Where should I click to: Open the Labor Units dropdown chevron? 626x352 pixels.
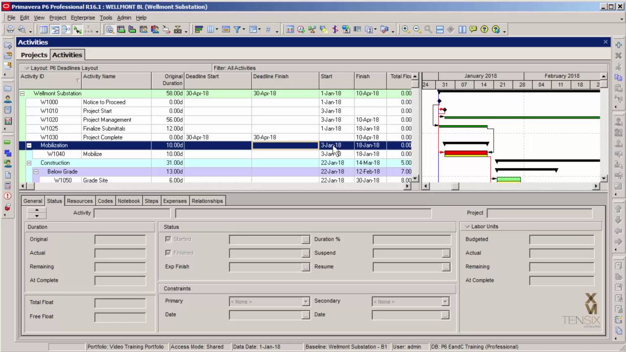(468, 227)
